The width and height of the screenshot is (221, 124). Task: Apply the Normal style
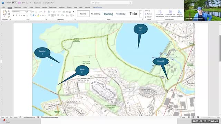click(x=83, y=14)
